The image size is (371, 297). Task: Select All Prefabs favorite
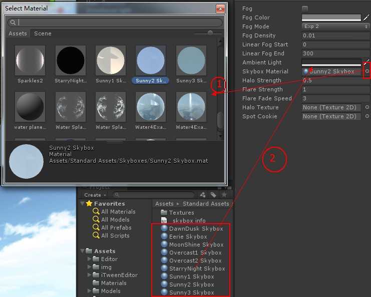[x=112, y=228]
